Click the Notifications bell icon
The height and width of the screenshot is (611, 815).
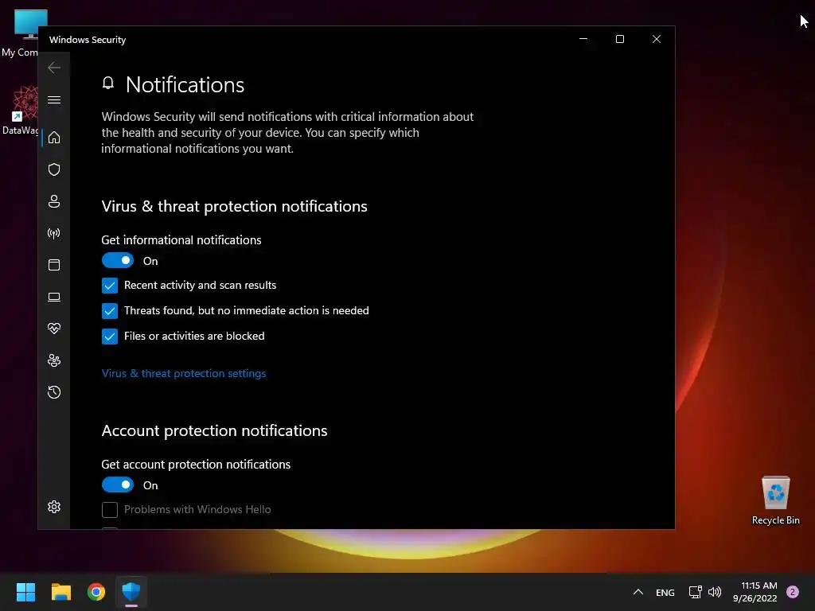click(108, 83)
